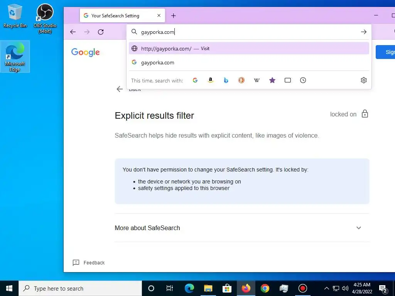Open network status tray icon
This screenshot has width=395, height=296.
336,288
